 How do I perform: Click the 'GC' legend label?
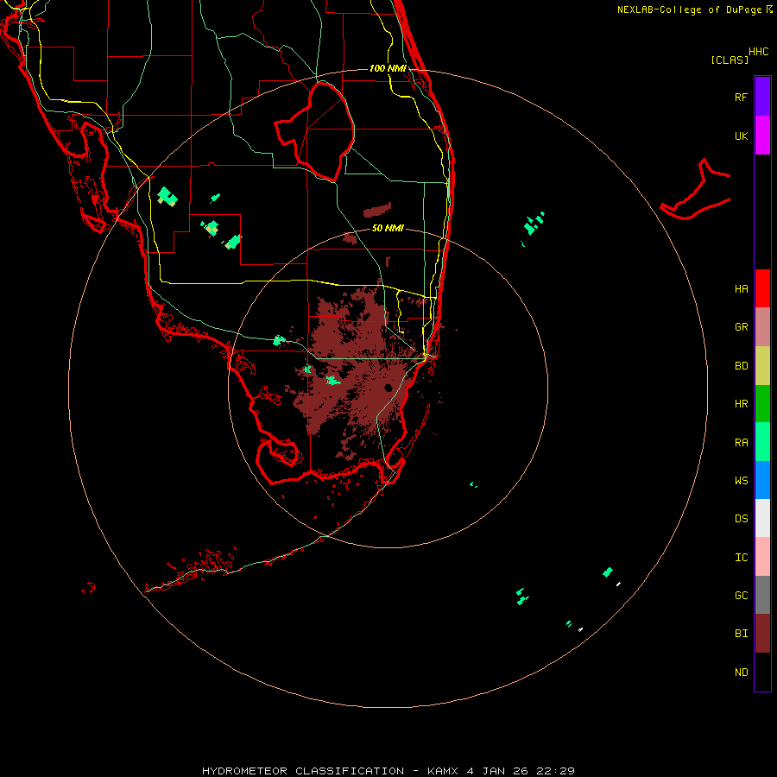741,596
